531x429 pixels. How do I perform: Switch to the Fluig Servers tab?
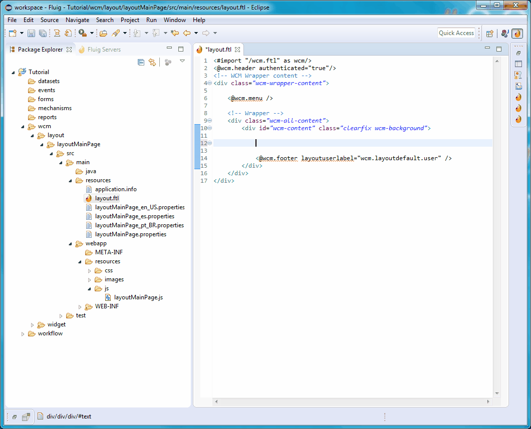click(x=100, y=50)
